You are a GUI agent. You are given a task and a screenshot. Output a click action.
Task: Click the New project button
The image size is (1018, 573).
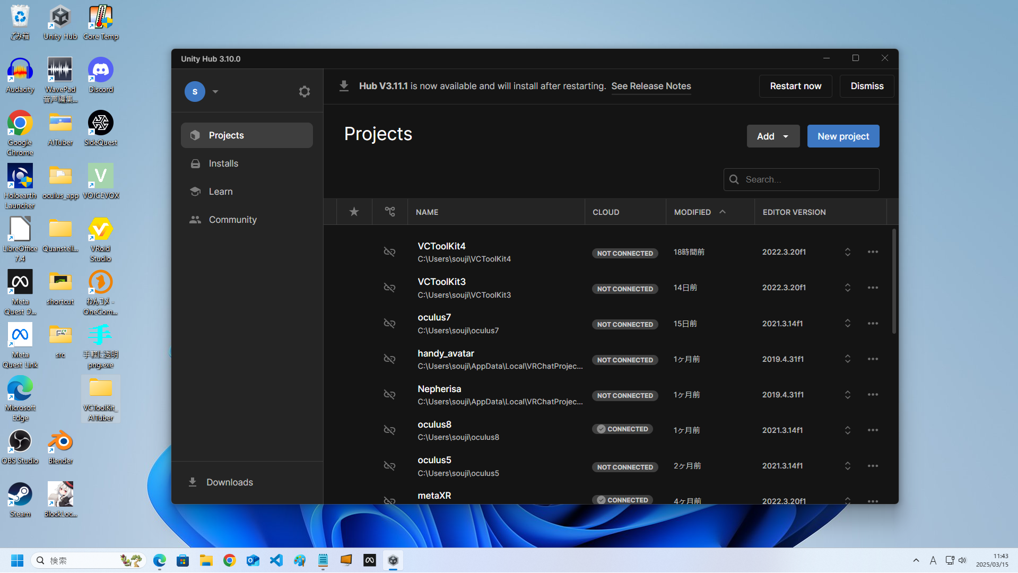coord(843,136)
